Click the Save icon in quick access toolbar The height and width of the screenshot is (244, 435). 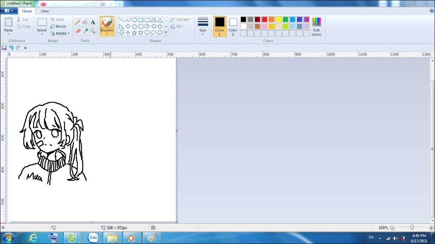(4, 48)
